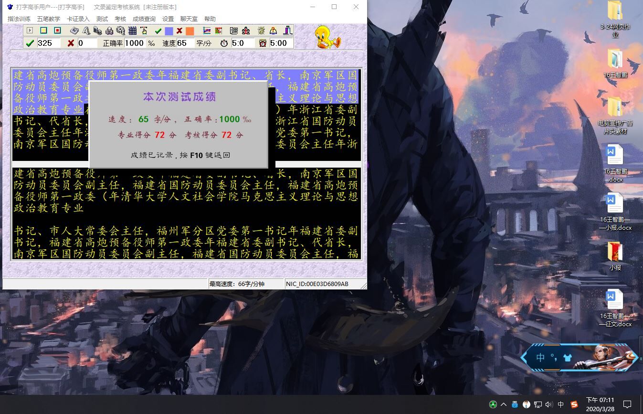Click the letter A font toolbar icon
The image size is (643, 414).
point(86,31)
